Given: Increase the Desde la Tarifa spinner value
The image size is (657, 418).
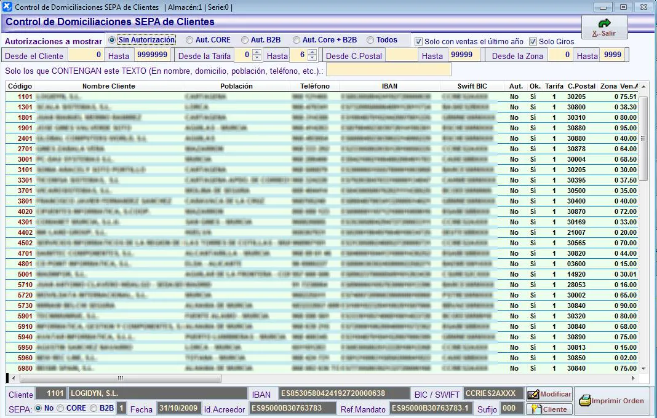Looking at the screenshot, I should [257, 52].
